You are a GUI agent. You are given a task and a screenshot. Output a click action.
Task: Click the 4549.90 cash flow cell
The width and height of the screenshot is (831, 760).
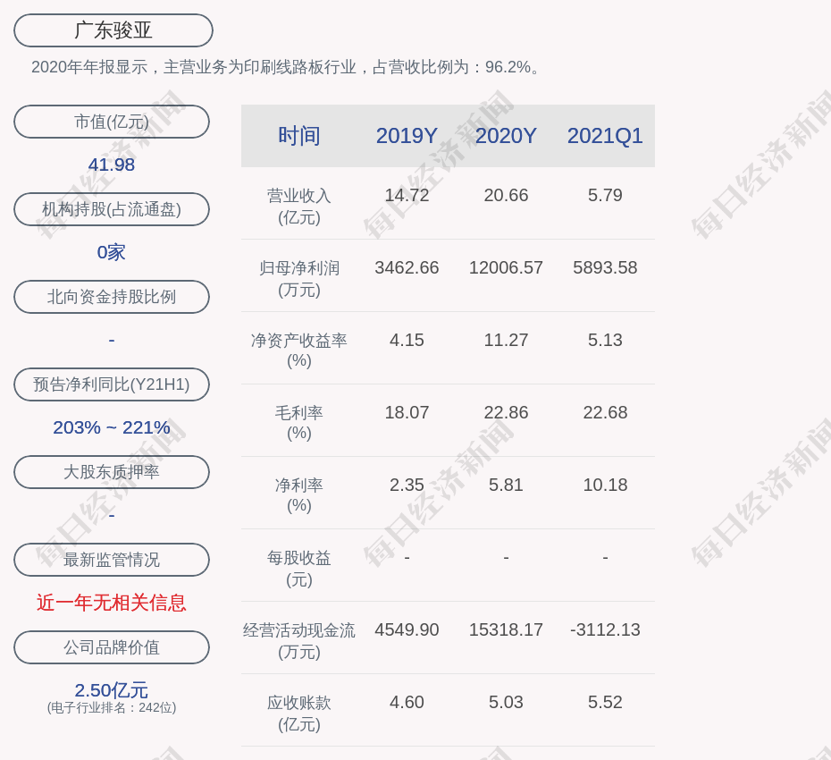pyautogui.click(x=407, y=629)
